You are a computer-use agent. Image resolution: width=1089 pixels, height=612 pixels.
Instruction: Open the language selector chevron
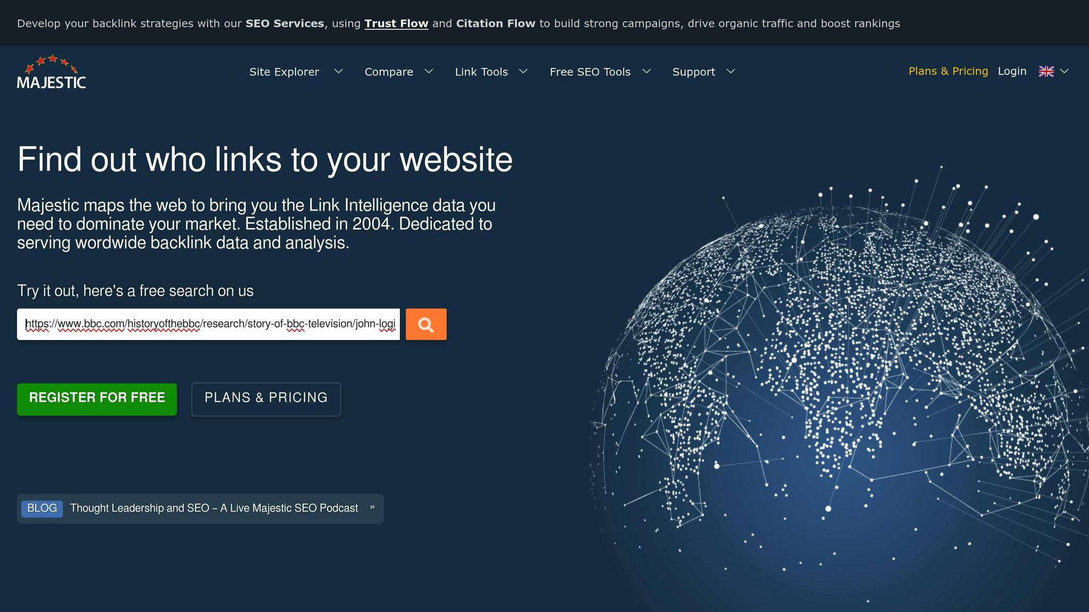click(x=1064, y=71)
